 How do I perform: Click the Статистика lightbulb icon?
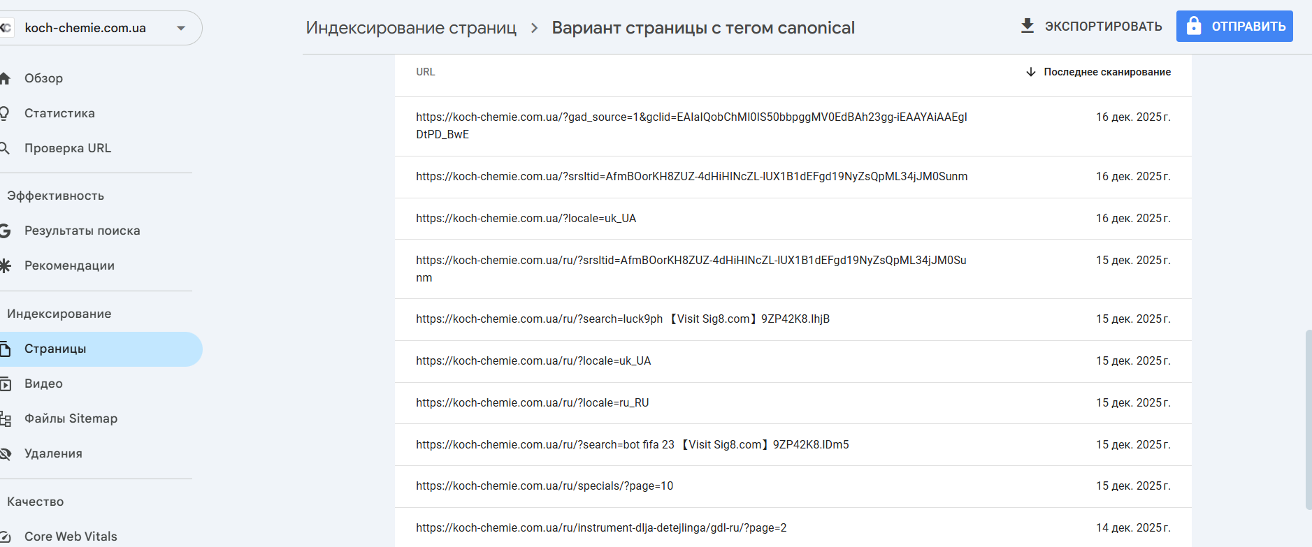click(x=4, y=113)
